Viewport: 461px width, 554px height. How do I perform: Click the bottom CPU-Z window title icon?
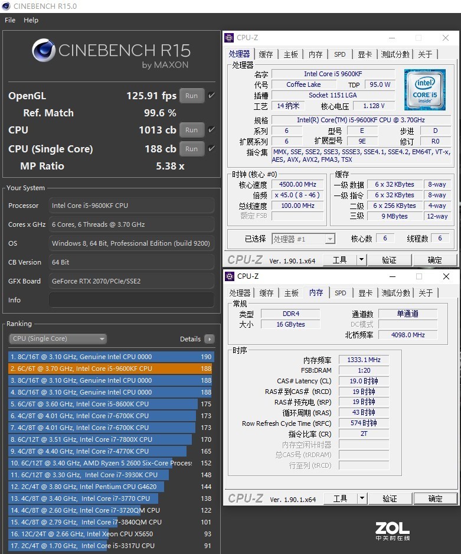coord(230,276)
